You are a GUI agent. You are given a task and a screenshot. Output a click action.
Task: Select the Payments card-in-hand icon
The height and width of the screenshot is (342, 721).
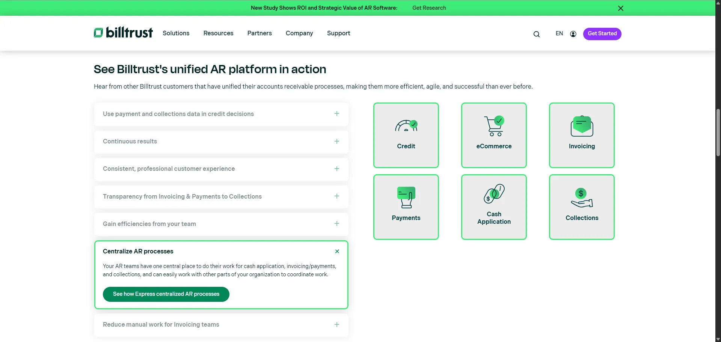tap(406, 197)
